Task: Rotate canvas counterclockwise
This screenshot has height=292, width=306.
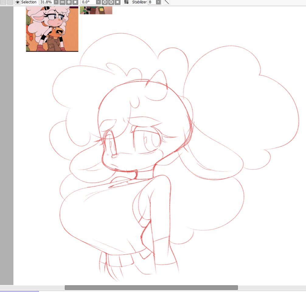Action: (105, 2)
